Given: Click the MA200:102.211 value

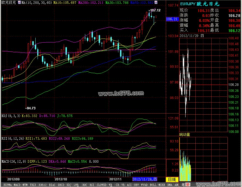Looking at the screenshot, I should click(91, 3).
